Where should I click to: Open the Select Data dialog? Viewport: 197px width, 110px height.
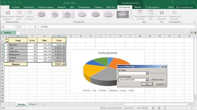(x=151, y=15)
